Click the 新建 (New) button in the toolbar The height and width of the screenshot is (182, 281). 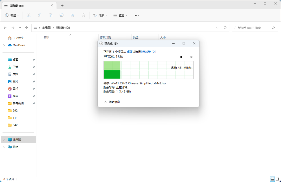[12, 15]
